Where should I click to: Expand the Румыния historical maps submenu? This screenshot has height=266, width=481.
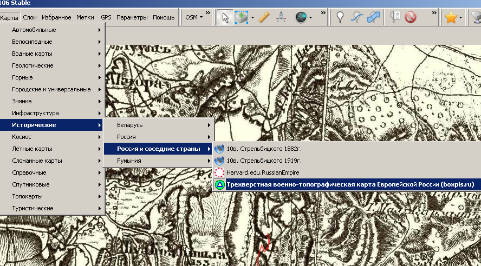(x=158, y=161)
